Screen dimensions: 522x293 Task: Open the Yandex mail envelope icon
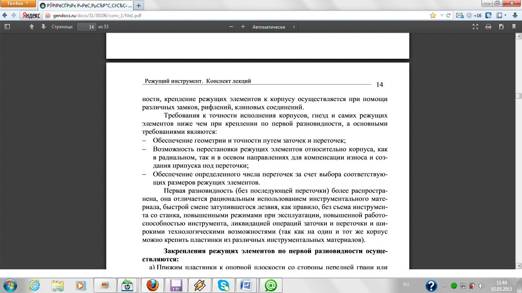click(x=459, y=16)
